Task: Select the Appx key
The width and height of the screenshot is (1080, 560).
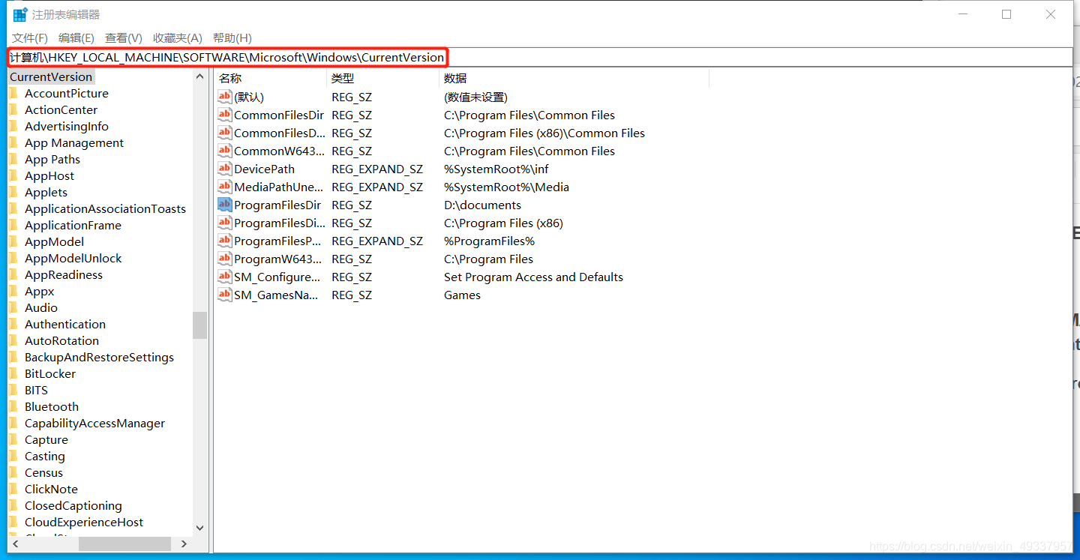Action: (x=40, y=291)
